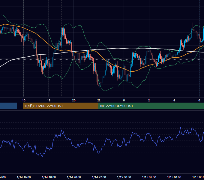Click the blue session bar left of London
204x180 pixels.
(x=8, y=106)
